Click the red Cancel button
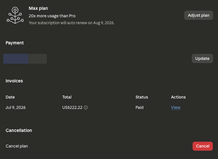The height and width of the screenshot is (159, 218). pyautogui.click(x=203, y=146)
